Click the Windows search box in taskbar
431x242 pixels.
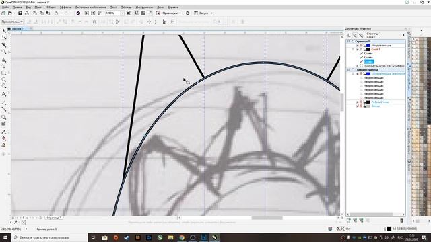click(x=49, y=237)
